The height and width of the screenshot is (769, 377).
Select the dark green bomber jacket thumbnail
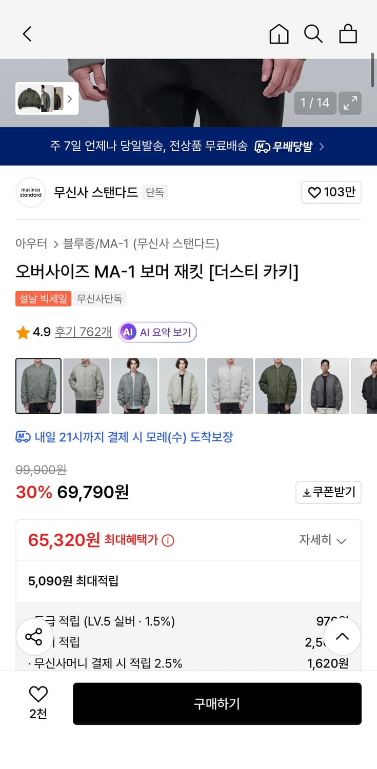click(279, 386)
